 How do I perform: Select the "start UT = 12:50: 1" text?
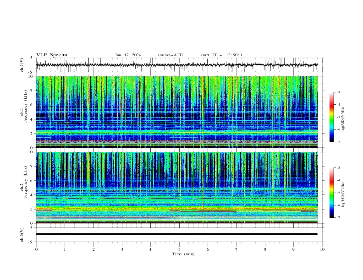221,55
